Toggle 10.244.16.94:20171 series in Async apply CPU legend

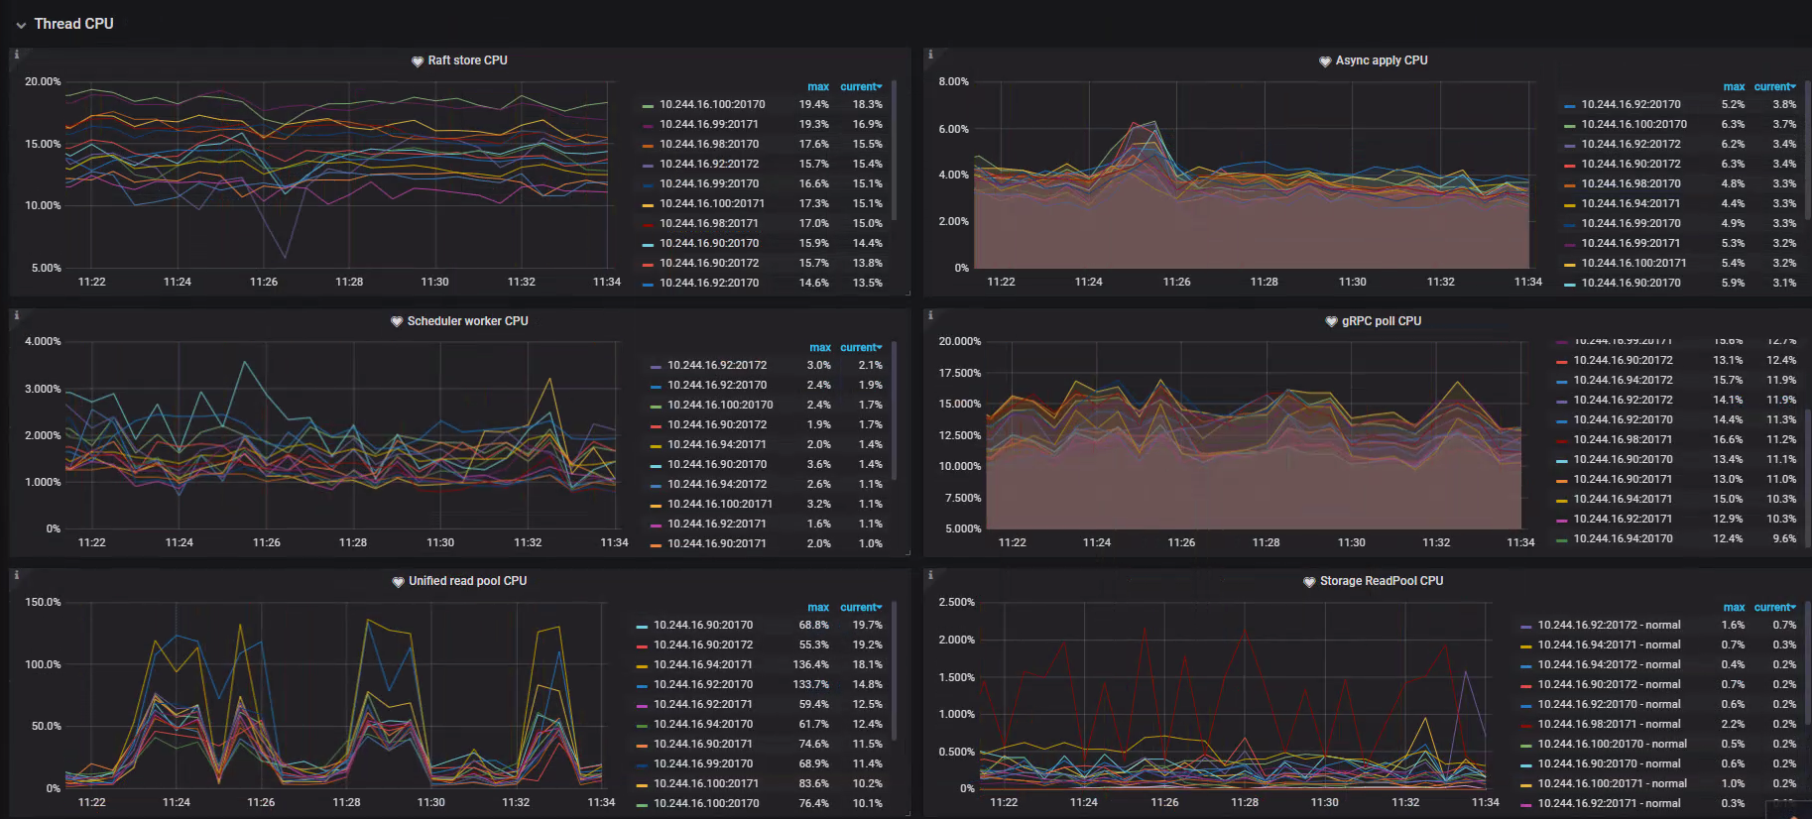[1631, 203]
